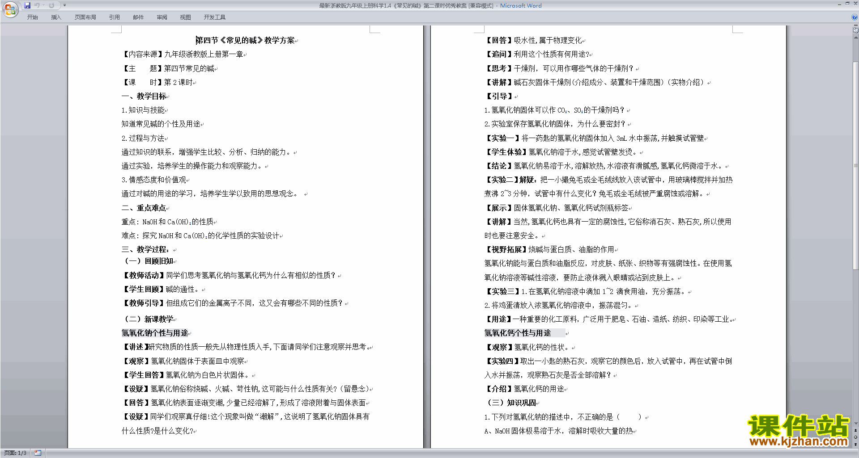Click the heading 二、重点难点

(x=144, y=208)
